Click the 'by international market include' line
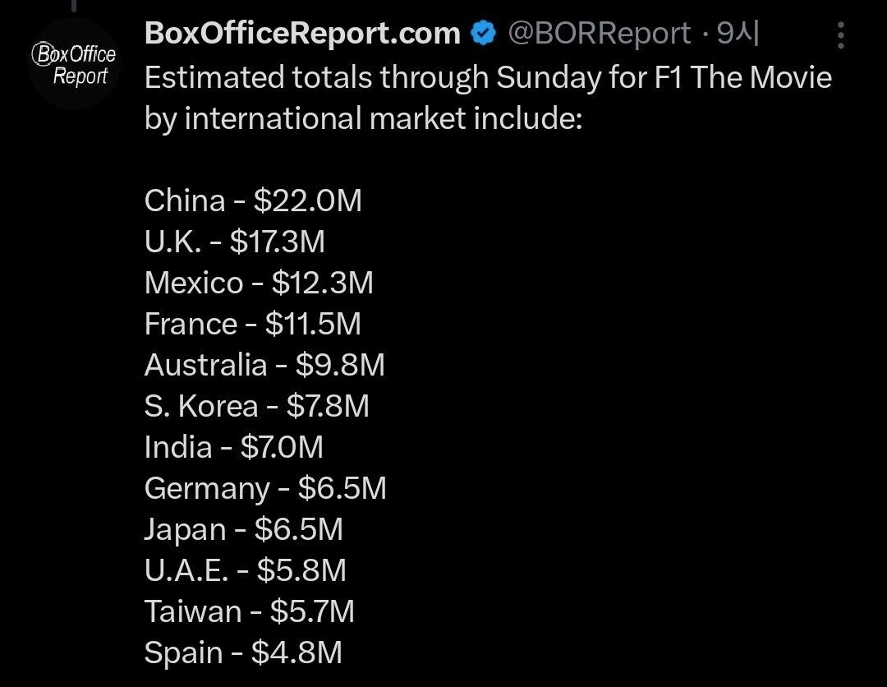Screen dimensions: 887x687 coord(363,119)
